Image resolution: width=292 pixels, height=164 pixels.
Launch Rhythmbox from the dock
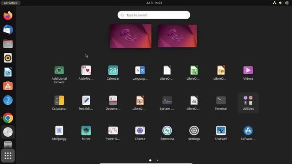(x=8, y=58)
